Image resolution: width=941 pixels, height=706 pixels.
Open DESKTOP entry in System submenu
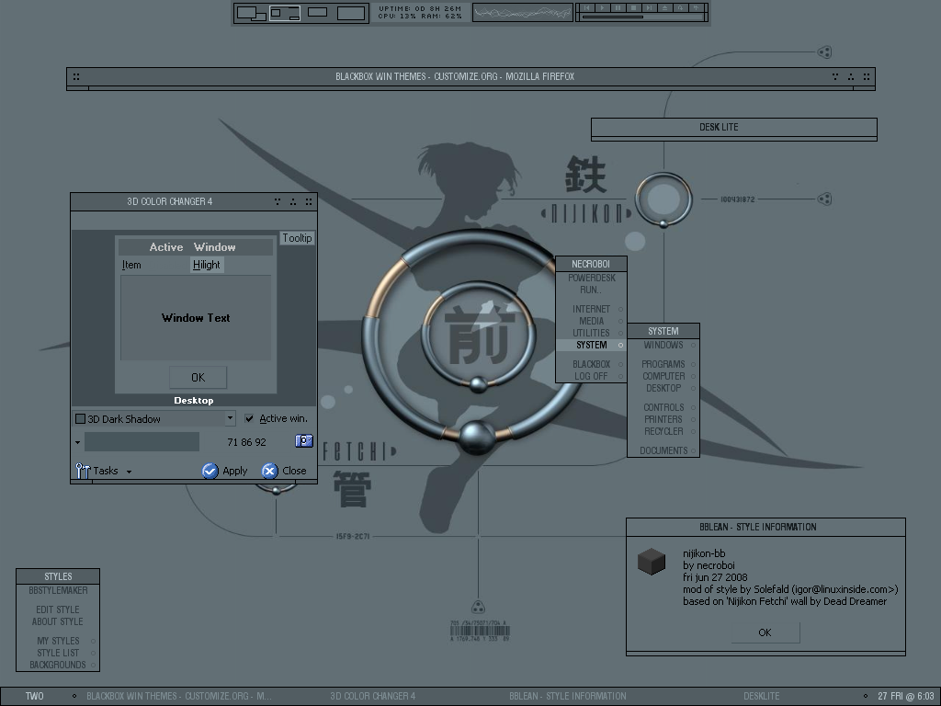[x=663, y=389]
